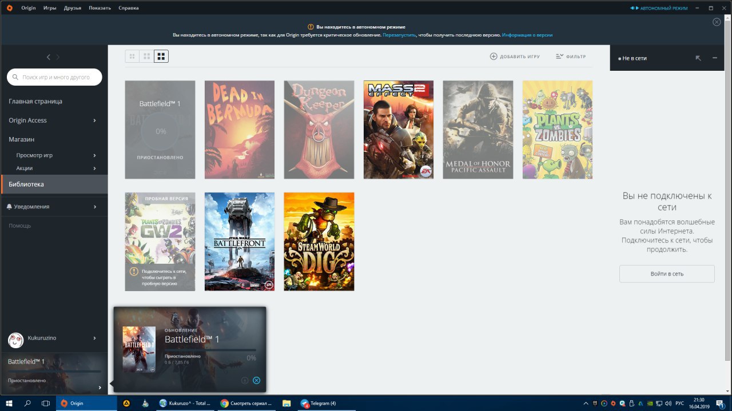Pop out the friends panel
The height and width of the screenshot is (411, 732).
(698, 58)
